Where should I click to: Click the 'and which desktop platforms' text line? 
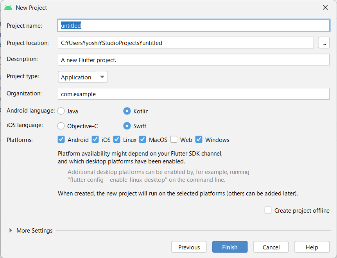(x=122, y=161)
